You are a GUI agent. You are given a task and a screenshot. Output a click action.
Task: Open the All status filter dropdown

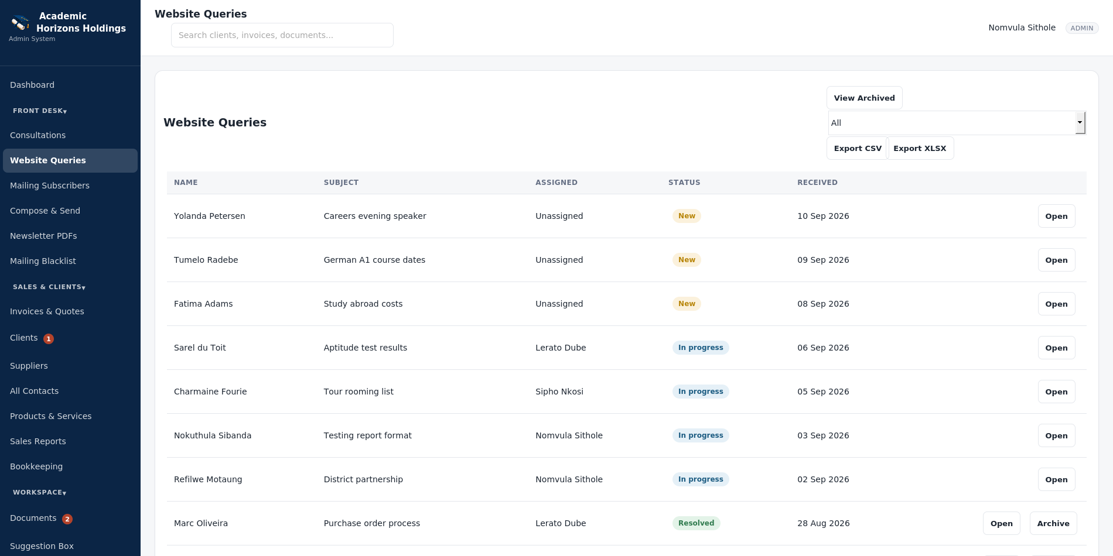[x=957, y=123]
